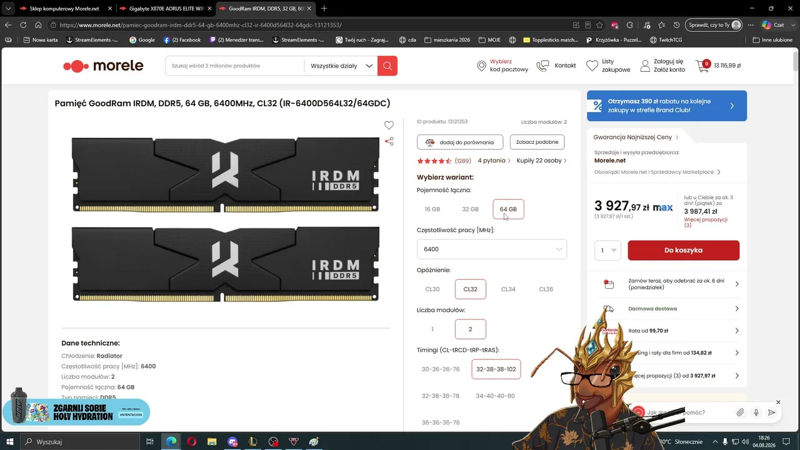Click the product search input field
This screenshot has width=800, height=450.
(235, 66)
